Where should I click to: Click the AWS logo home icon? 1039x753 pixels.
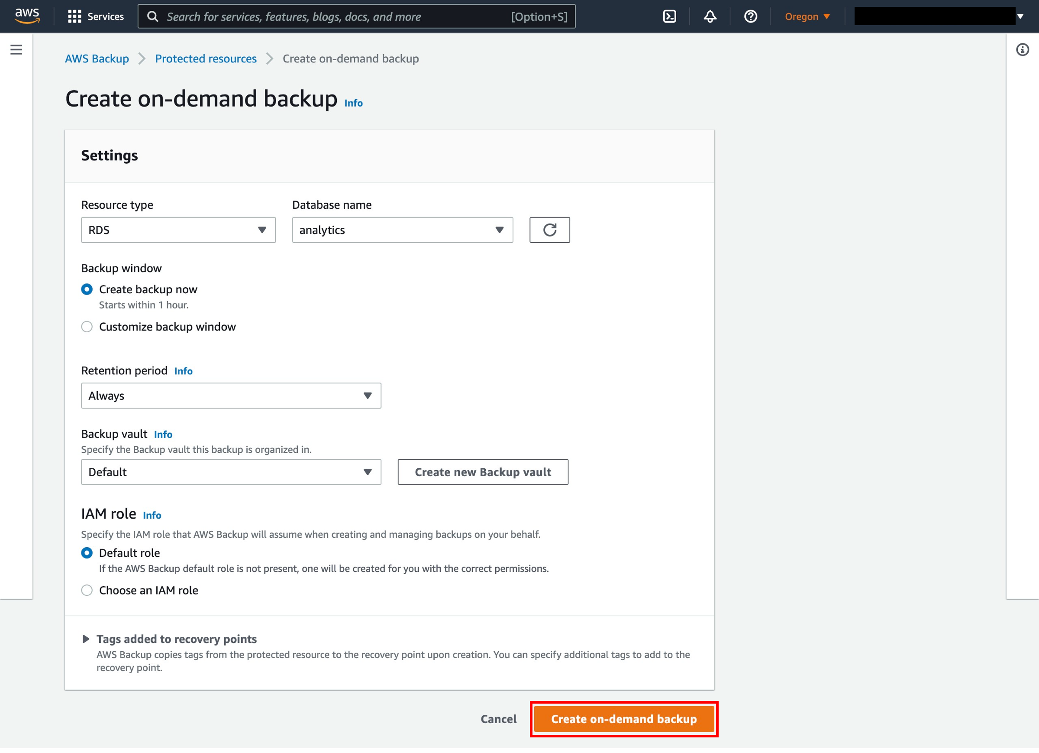tap(27, 16)
